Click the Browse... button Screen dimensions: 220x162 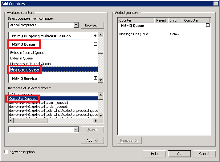pyautogui.click(x=92, y=25)
